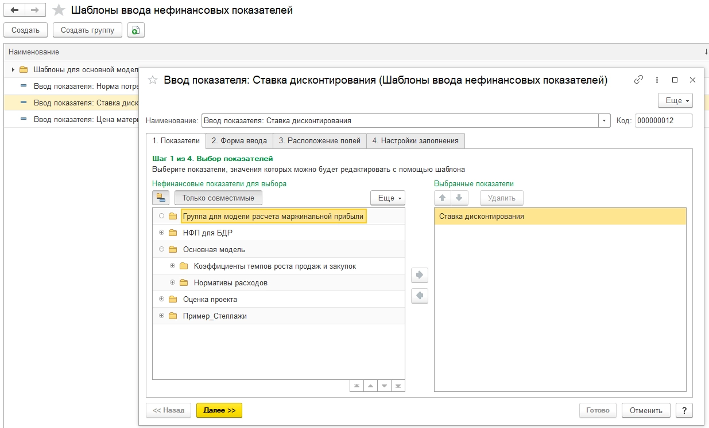709x428 pixels.
Task: Move the selected indicator right with the arrow
Action: coord(420,275)
